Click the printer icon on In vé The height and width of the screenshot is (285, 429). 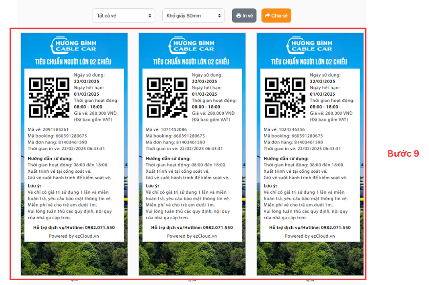point(238,16)
